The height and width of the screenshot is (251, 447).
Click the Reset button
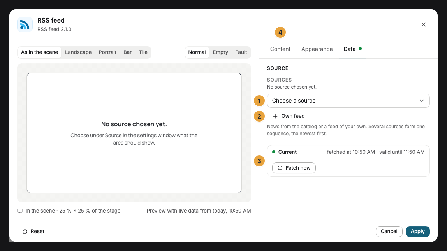coord(33,231)
